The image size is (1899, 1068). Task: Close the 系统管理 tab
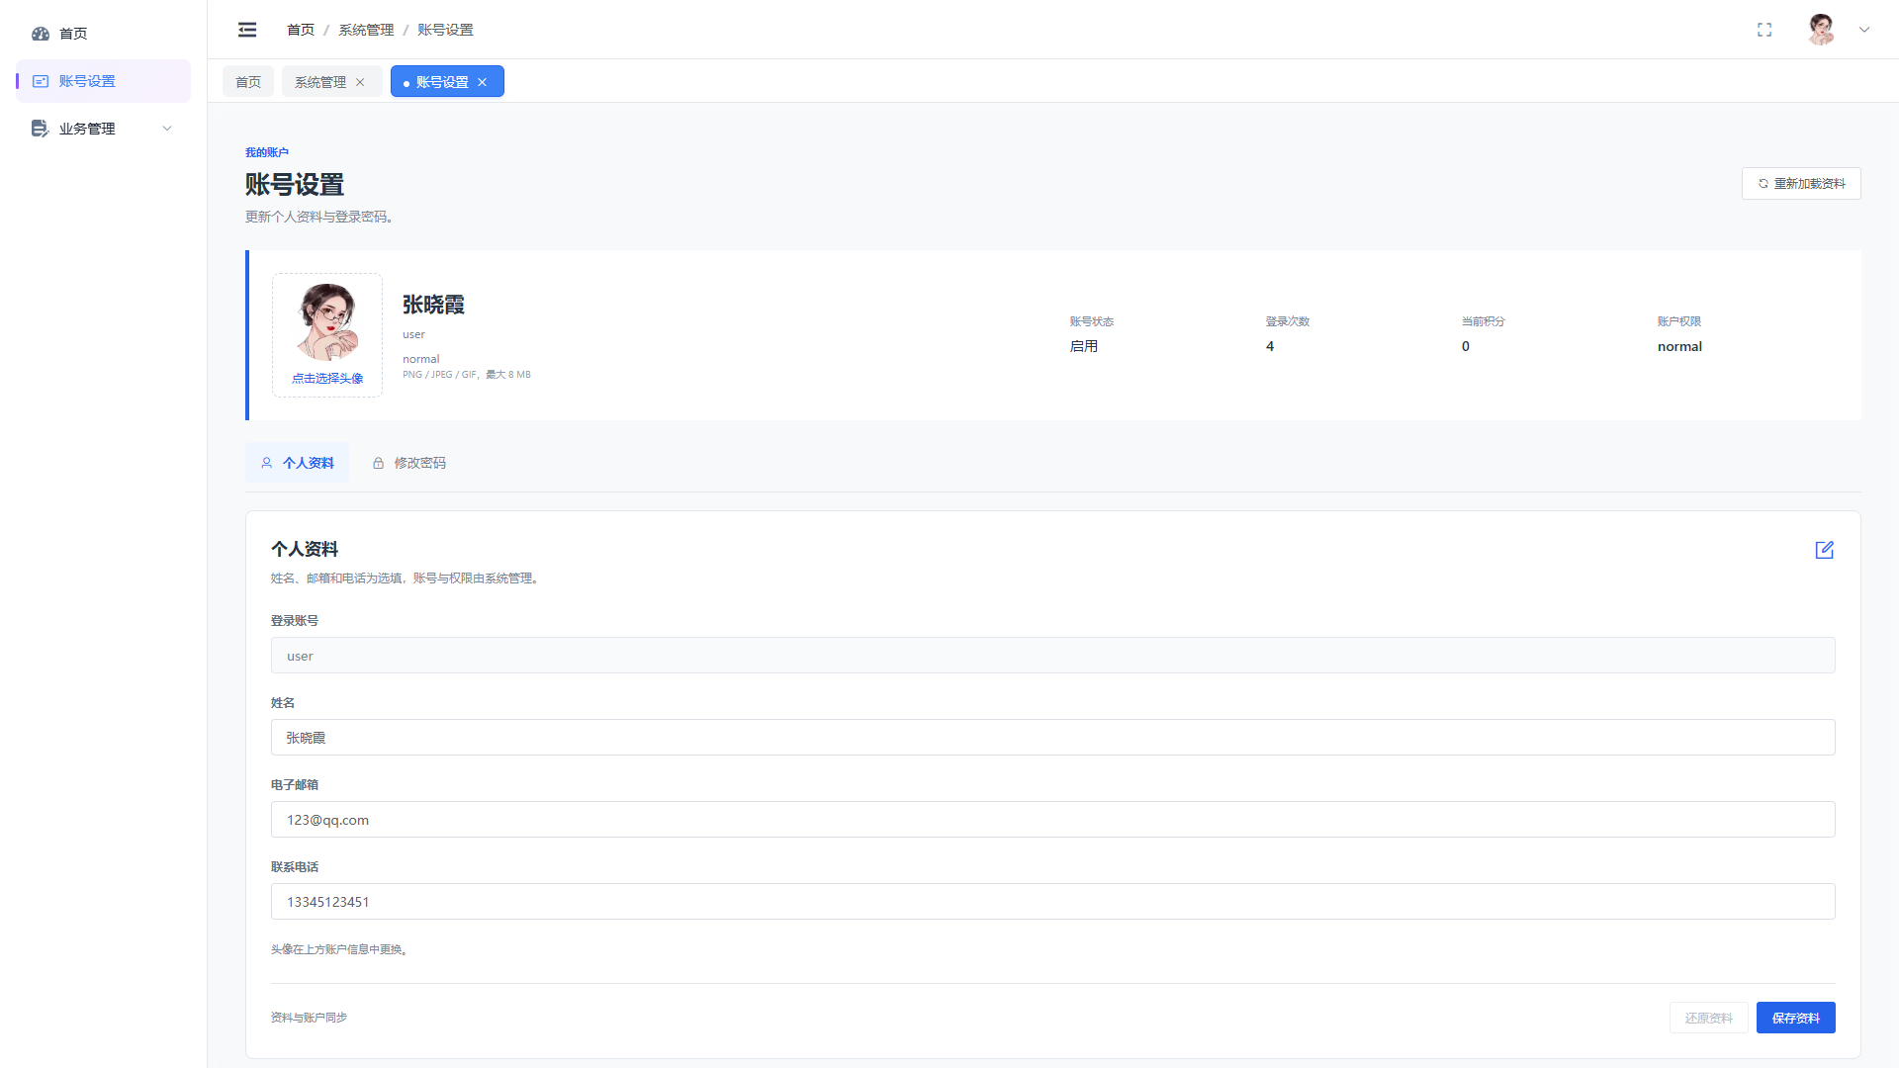point(360,82)
